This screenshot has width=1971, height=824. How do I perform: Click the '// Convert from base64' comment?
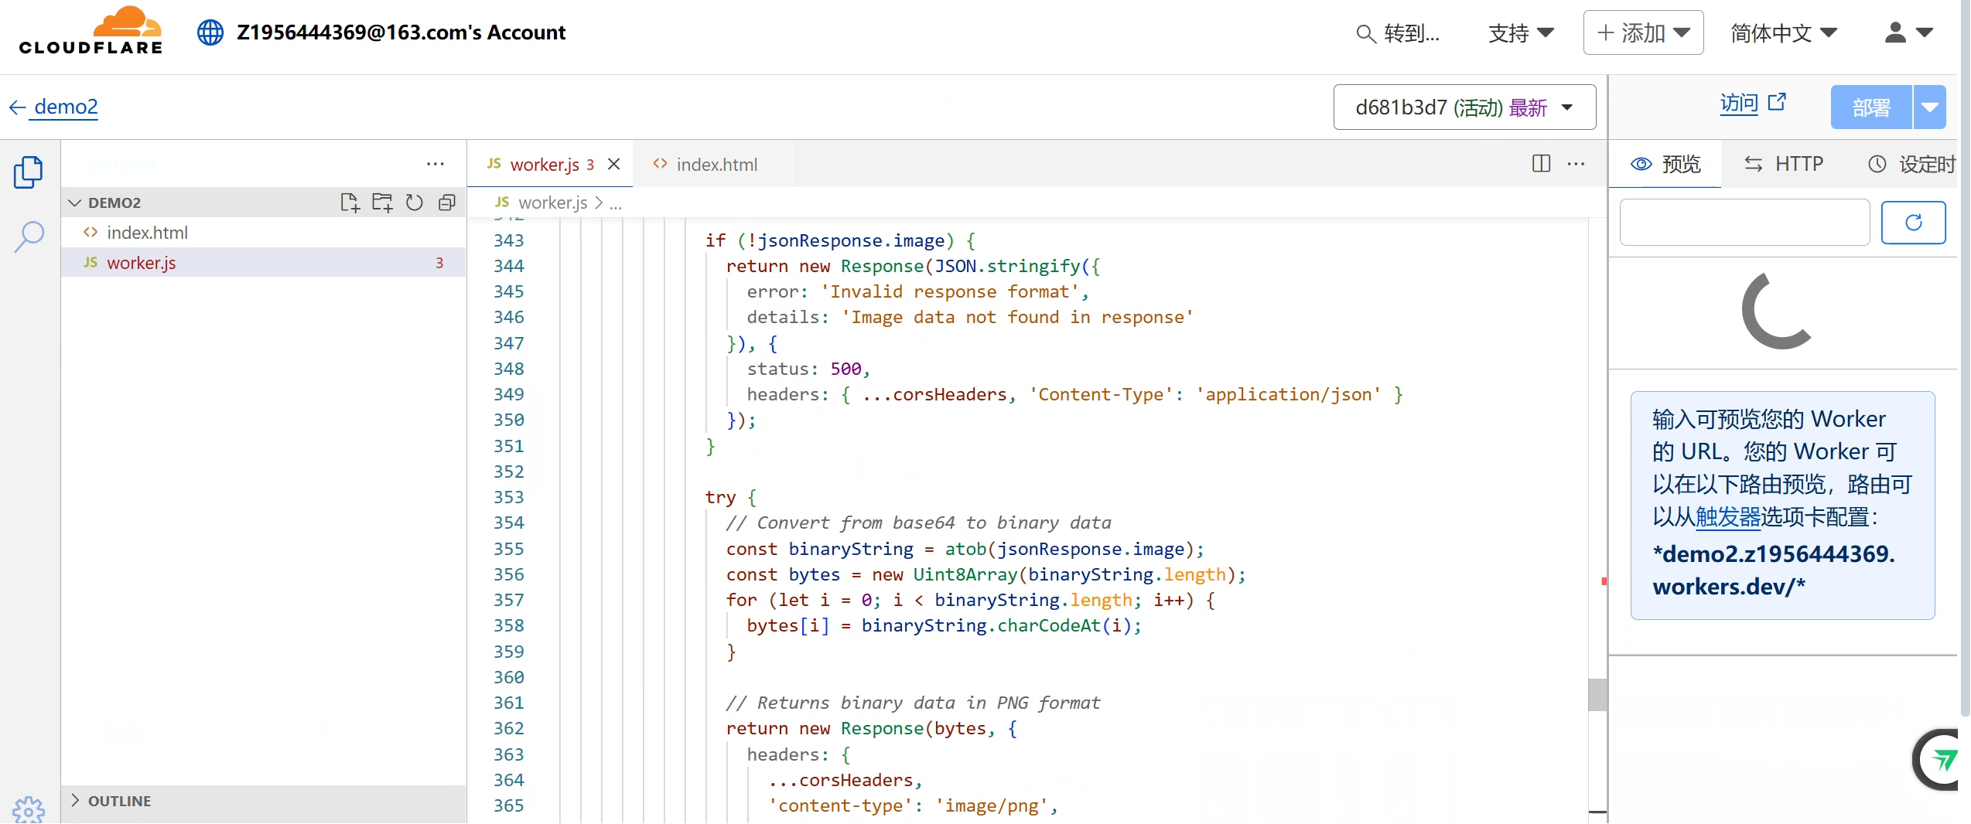(918, 523)
